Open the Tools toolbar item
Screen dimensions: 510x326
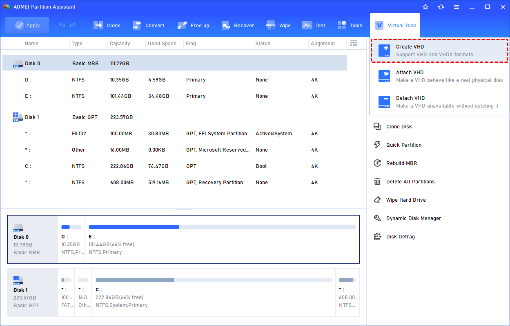[x=350, y=25]
